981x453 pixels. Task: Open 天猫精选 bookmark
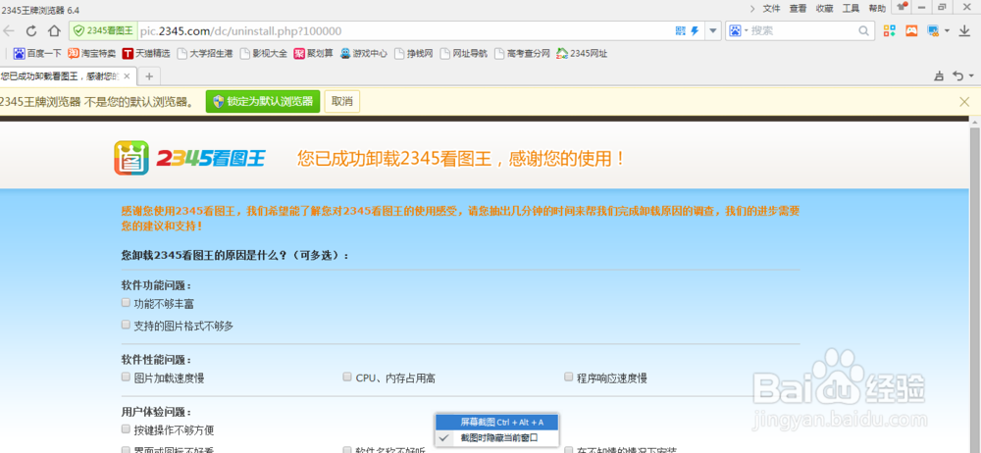tap(146, 54)
